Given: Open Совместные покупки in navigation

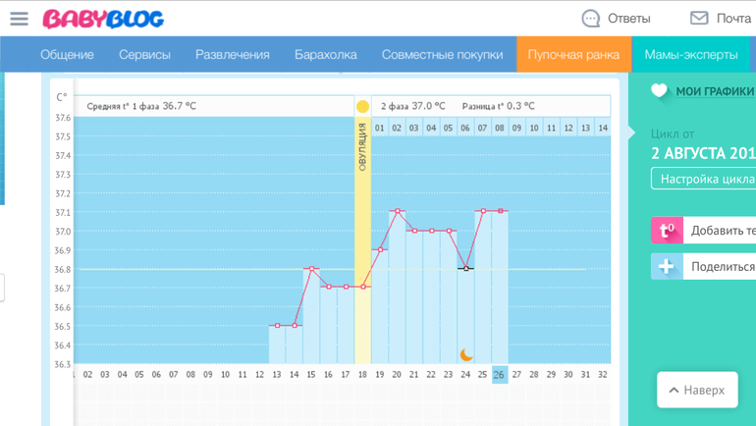Looking at the screenshot, I should (x=442, y=55).
